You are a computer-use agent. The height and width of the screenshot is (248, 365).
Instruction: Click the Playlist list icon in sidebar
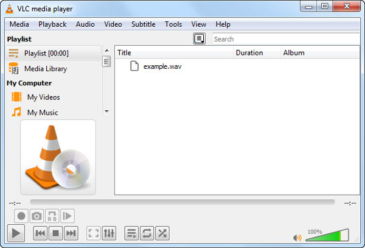[x=13, y=54]
